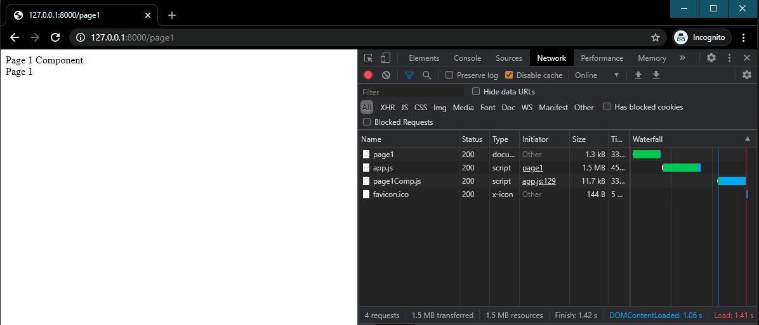759x325 pixels.
Task: Close the DevTools panel
Action: 747,58
